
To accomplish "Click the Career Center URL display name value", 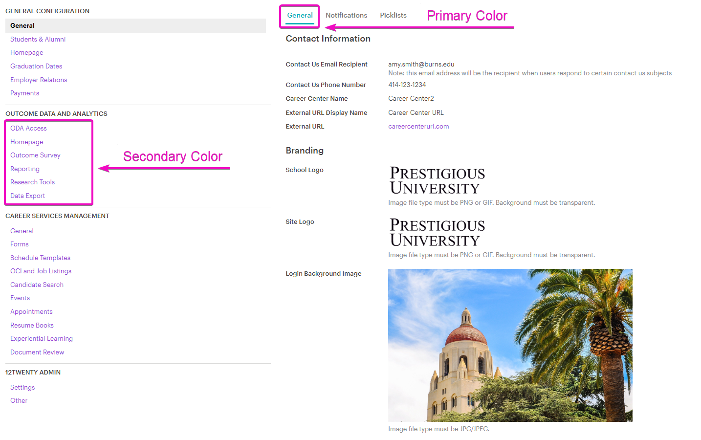I will click(x=416, y=112).
